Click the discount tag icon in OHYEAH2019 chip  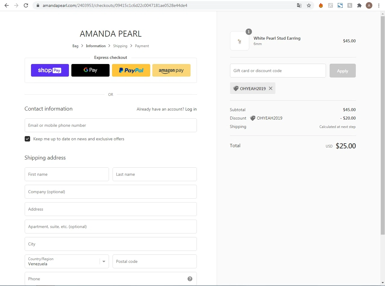[236, 88]
